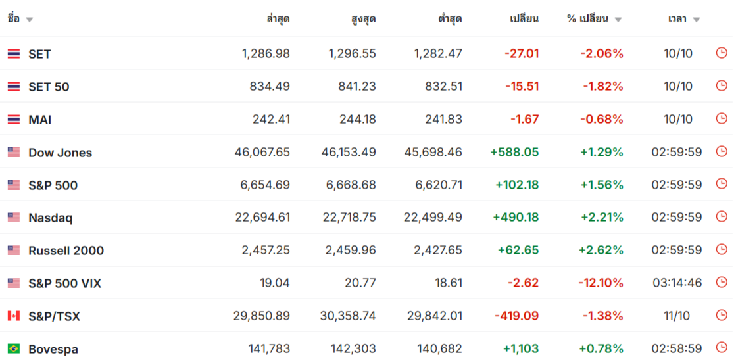Open the SET 50 index link
Viewport: 736px width, 359px height.
tap(49, 87)
